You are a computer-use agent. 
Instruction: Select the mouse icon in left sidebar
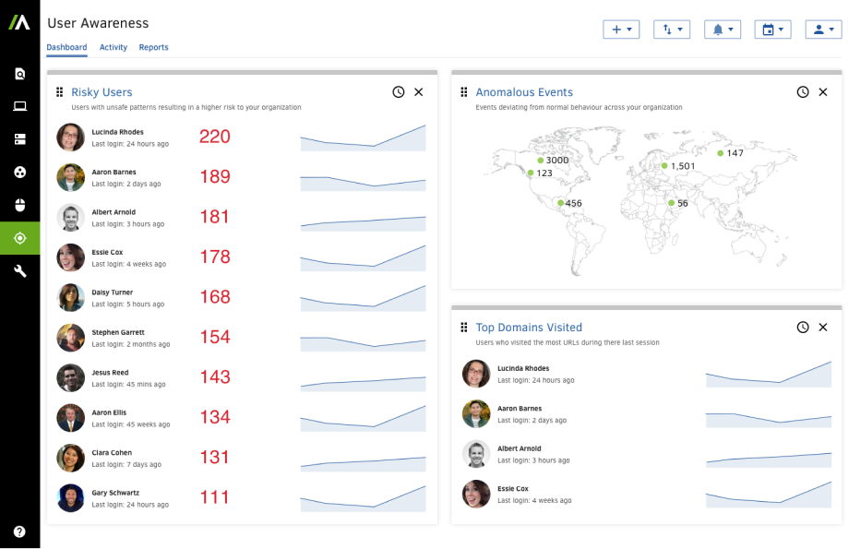(19, 205)
